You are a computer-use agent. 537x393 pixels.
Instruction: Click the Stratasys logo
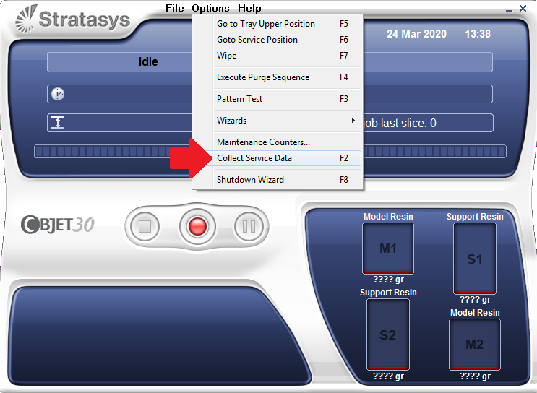click(x=73, y=20)
